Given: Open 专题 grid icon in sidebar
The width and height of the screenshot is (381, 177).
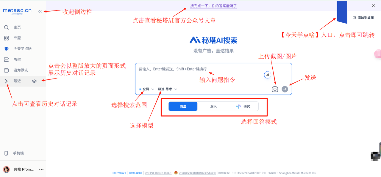Looking at the screenshot, I should tap(6, 38).
